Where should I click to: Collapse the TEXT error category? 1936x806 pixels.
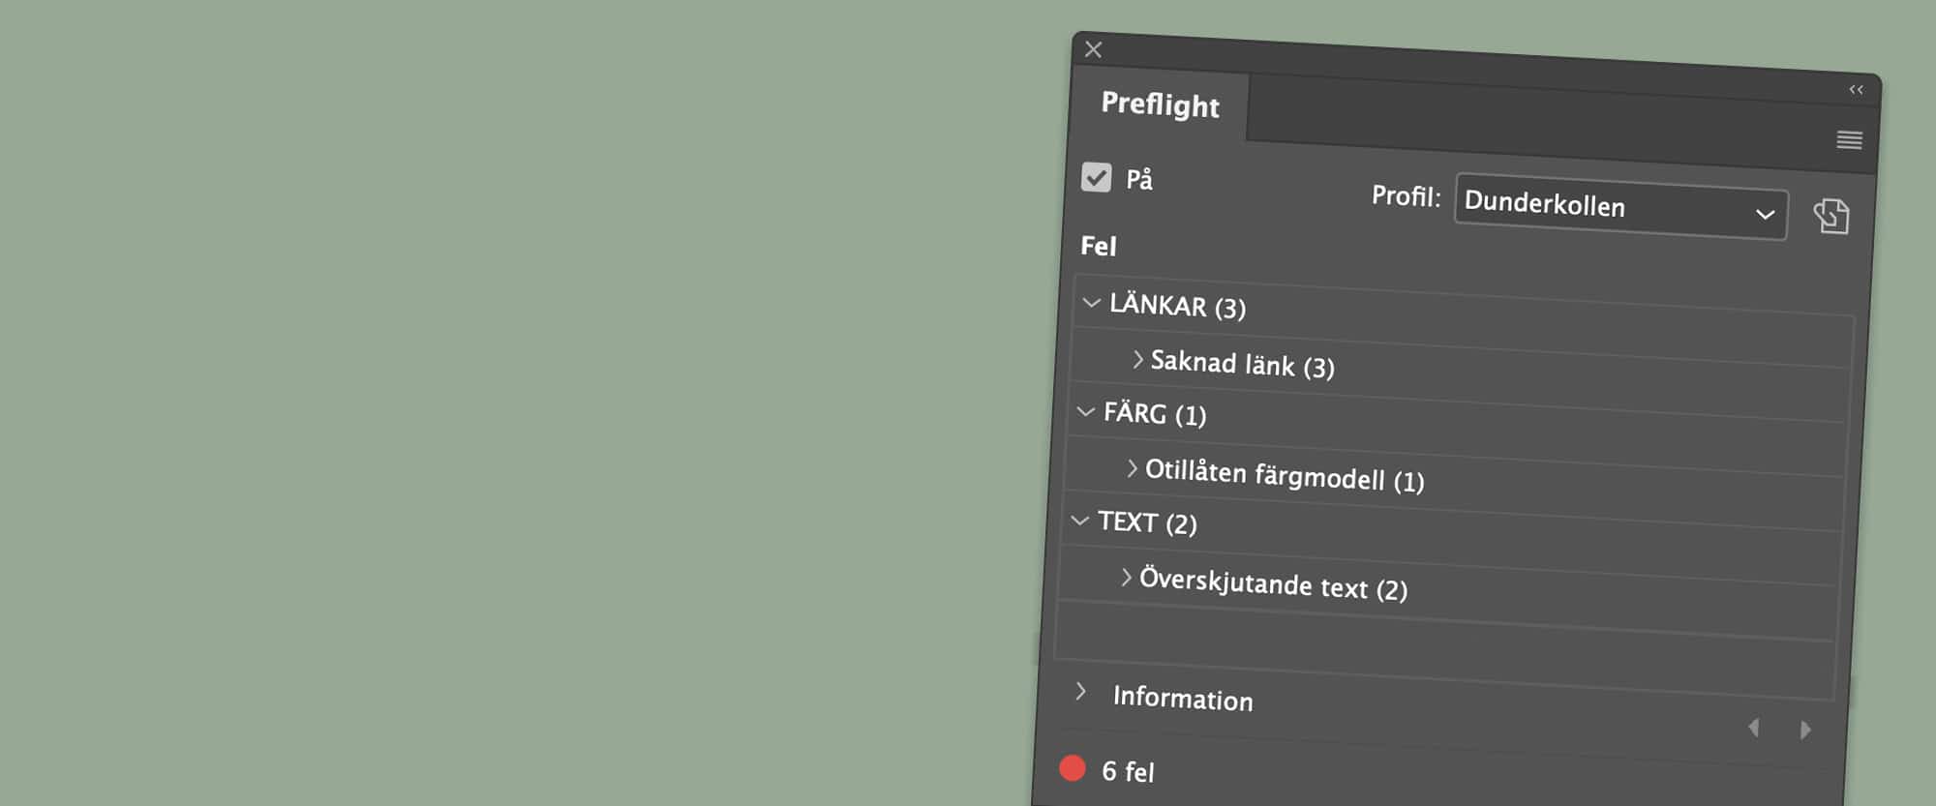pyautogui.click(x=1081, y=519)
